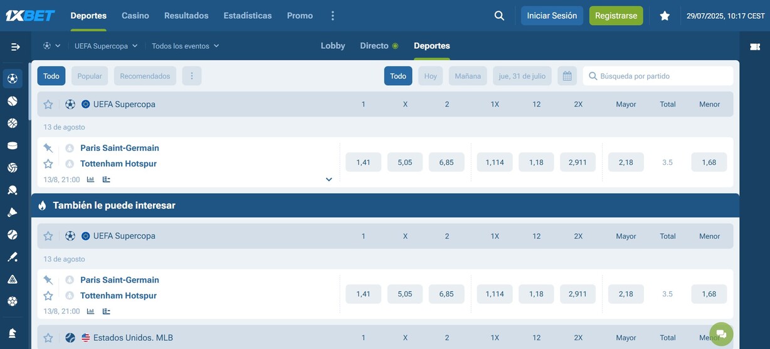770x349 pixels.
Task: Expand the left sidebar menu arrow
Action: coord(16,46)
